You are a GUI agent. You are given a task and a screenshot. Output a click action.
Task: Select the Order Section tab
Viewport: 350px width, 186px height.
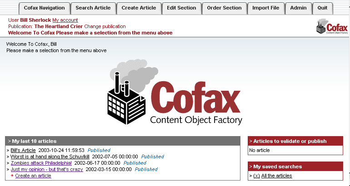[x=225, y=8]
